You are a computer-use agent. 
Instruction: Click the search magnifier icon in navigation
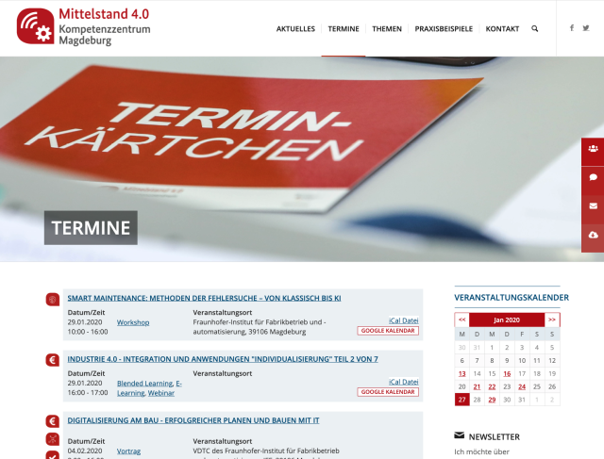pyautogui.click(x=535, y=29)
